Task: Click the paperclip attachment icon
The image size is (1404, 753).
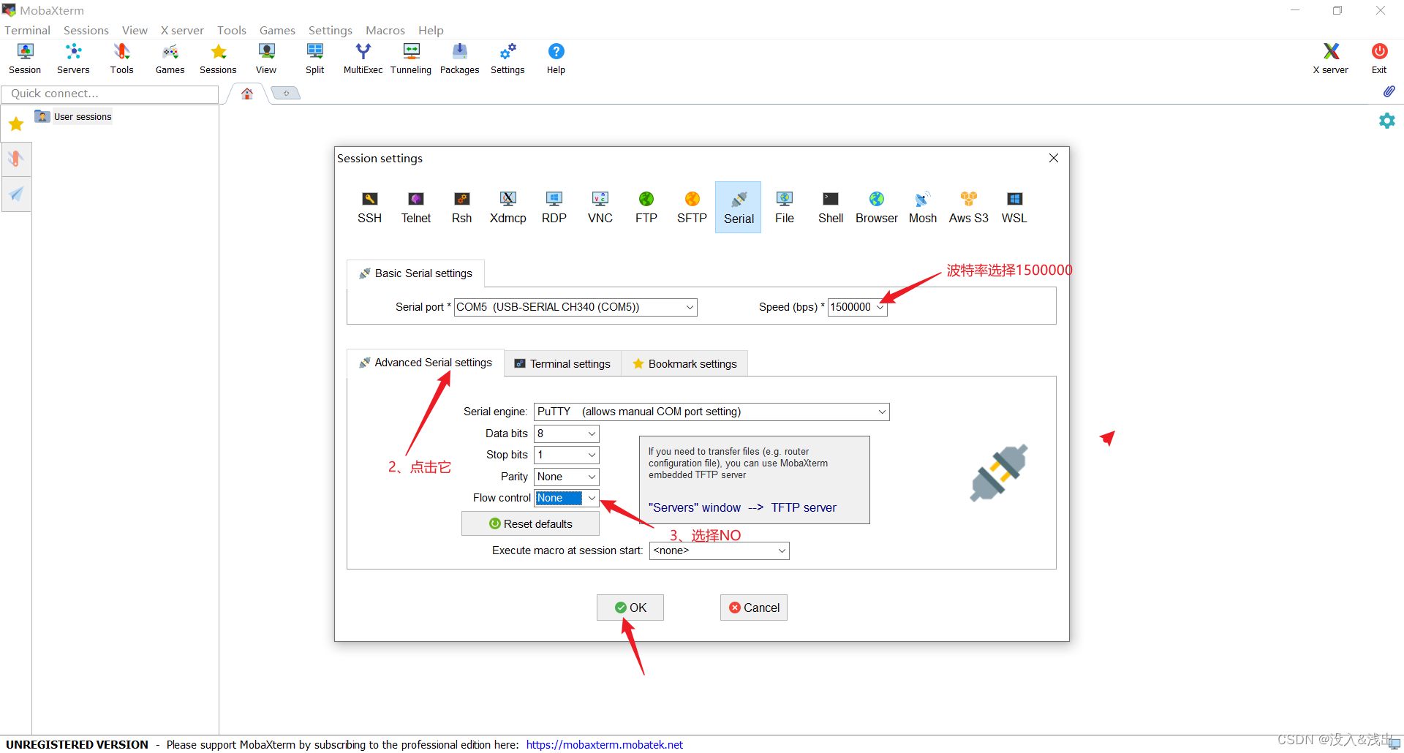Action: coord(1389,91)
